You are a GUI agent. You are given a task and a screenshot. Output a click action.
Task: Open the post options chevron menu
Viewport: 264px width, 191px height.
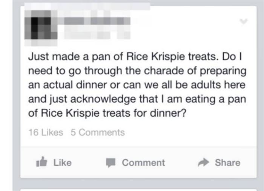click(244, 22)
